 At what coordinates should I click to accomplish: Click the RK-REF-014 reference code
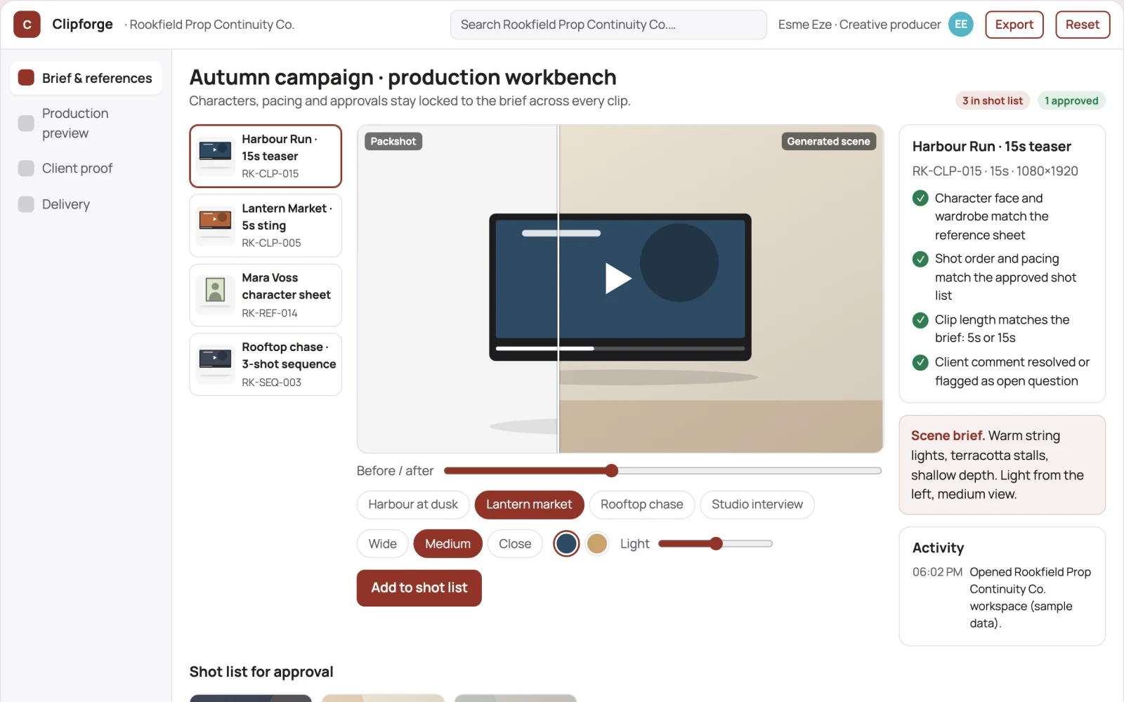coord(269,313)
